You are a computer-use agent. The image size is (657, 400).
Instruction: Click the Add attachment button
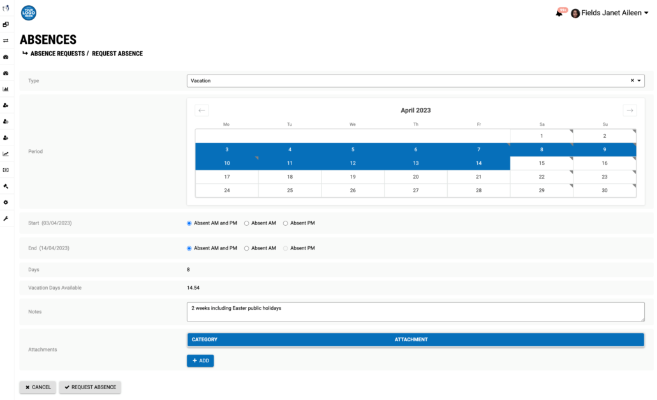pos(200,360)
